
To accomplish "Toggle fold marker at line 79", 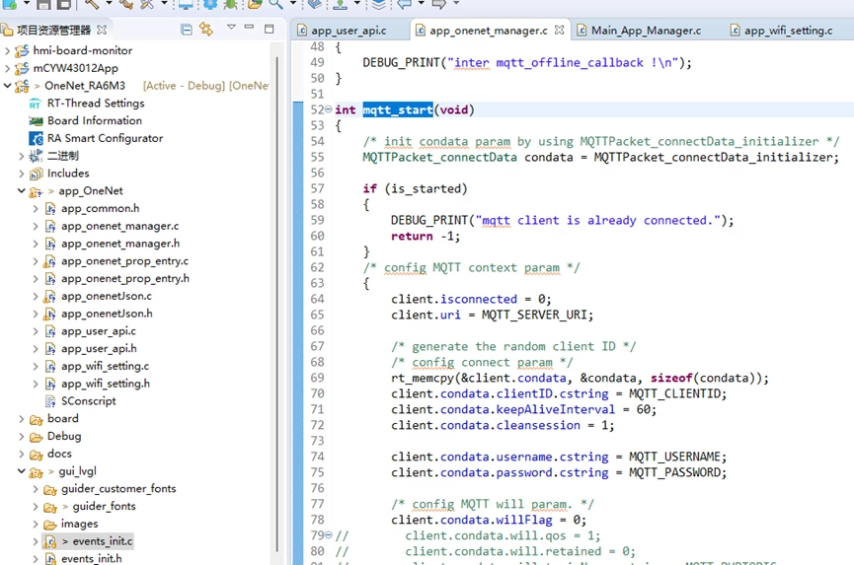I will click(x=329, y=535).
